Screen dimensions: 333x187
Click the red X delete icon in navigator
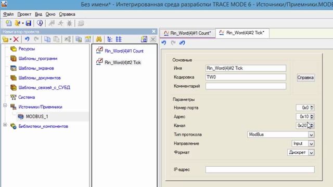click(x=16, y=39)
